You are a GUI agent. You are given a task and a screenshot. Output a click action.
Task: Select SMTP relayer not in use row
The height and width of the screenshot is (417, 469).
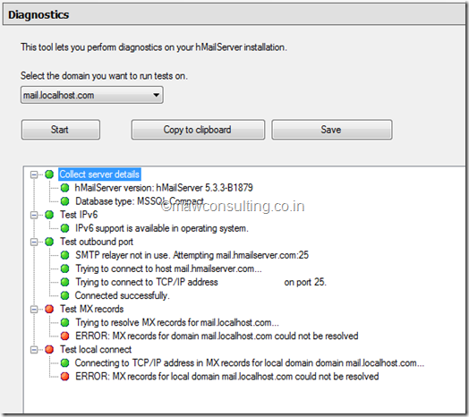tap(192, 255)
